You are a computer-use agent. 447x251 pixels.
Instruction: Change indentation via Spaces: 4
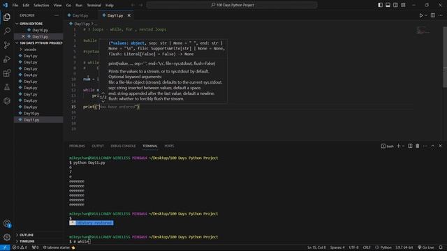(337, 248)
